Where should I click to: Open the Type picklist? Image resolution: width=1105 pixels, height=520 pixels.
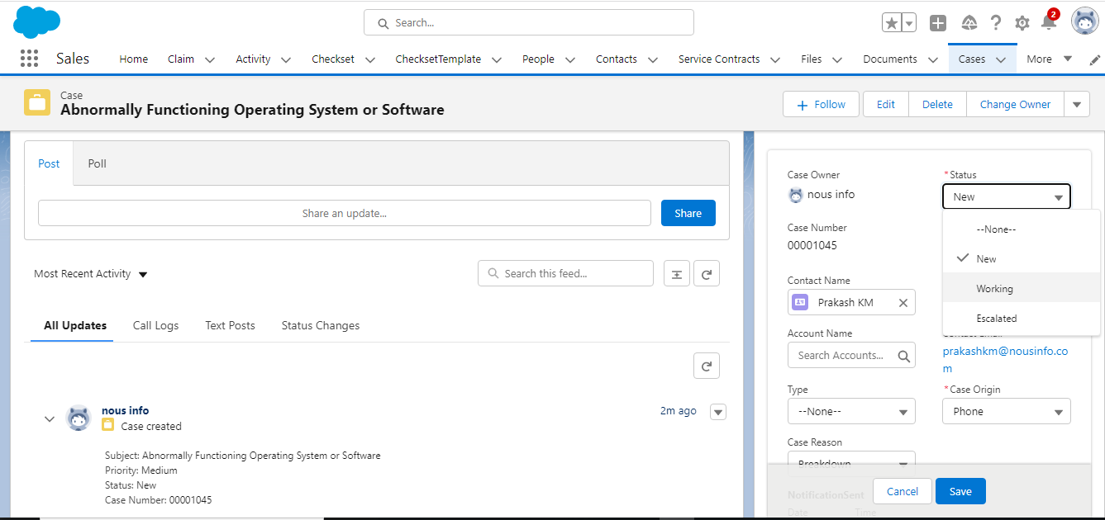click(x=851, y=411)
